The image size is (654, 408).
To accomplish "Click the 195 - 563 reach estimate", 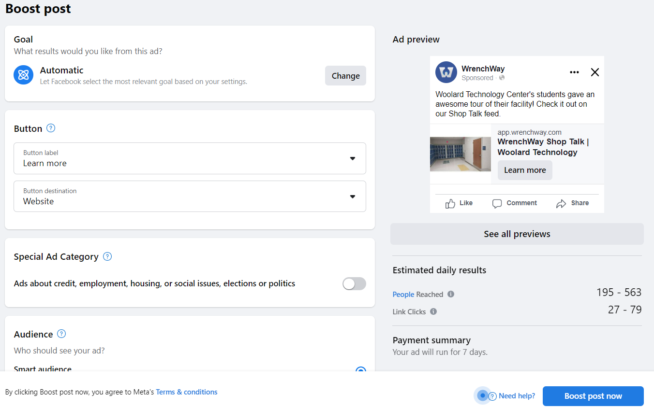I will coord(619,292).
